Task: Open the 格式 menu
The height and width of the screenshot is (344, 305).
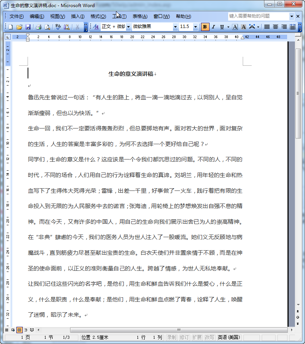Action: [98, 16]
